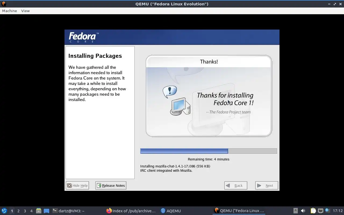Click the computer illustration icon
Image resolution: width=344 pixels, height=215 pixels.
tap(180, 107)
